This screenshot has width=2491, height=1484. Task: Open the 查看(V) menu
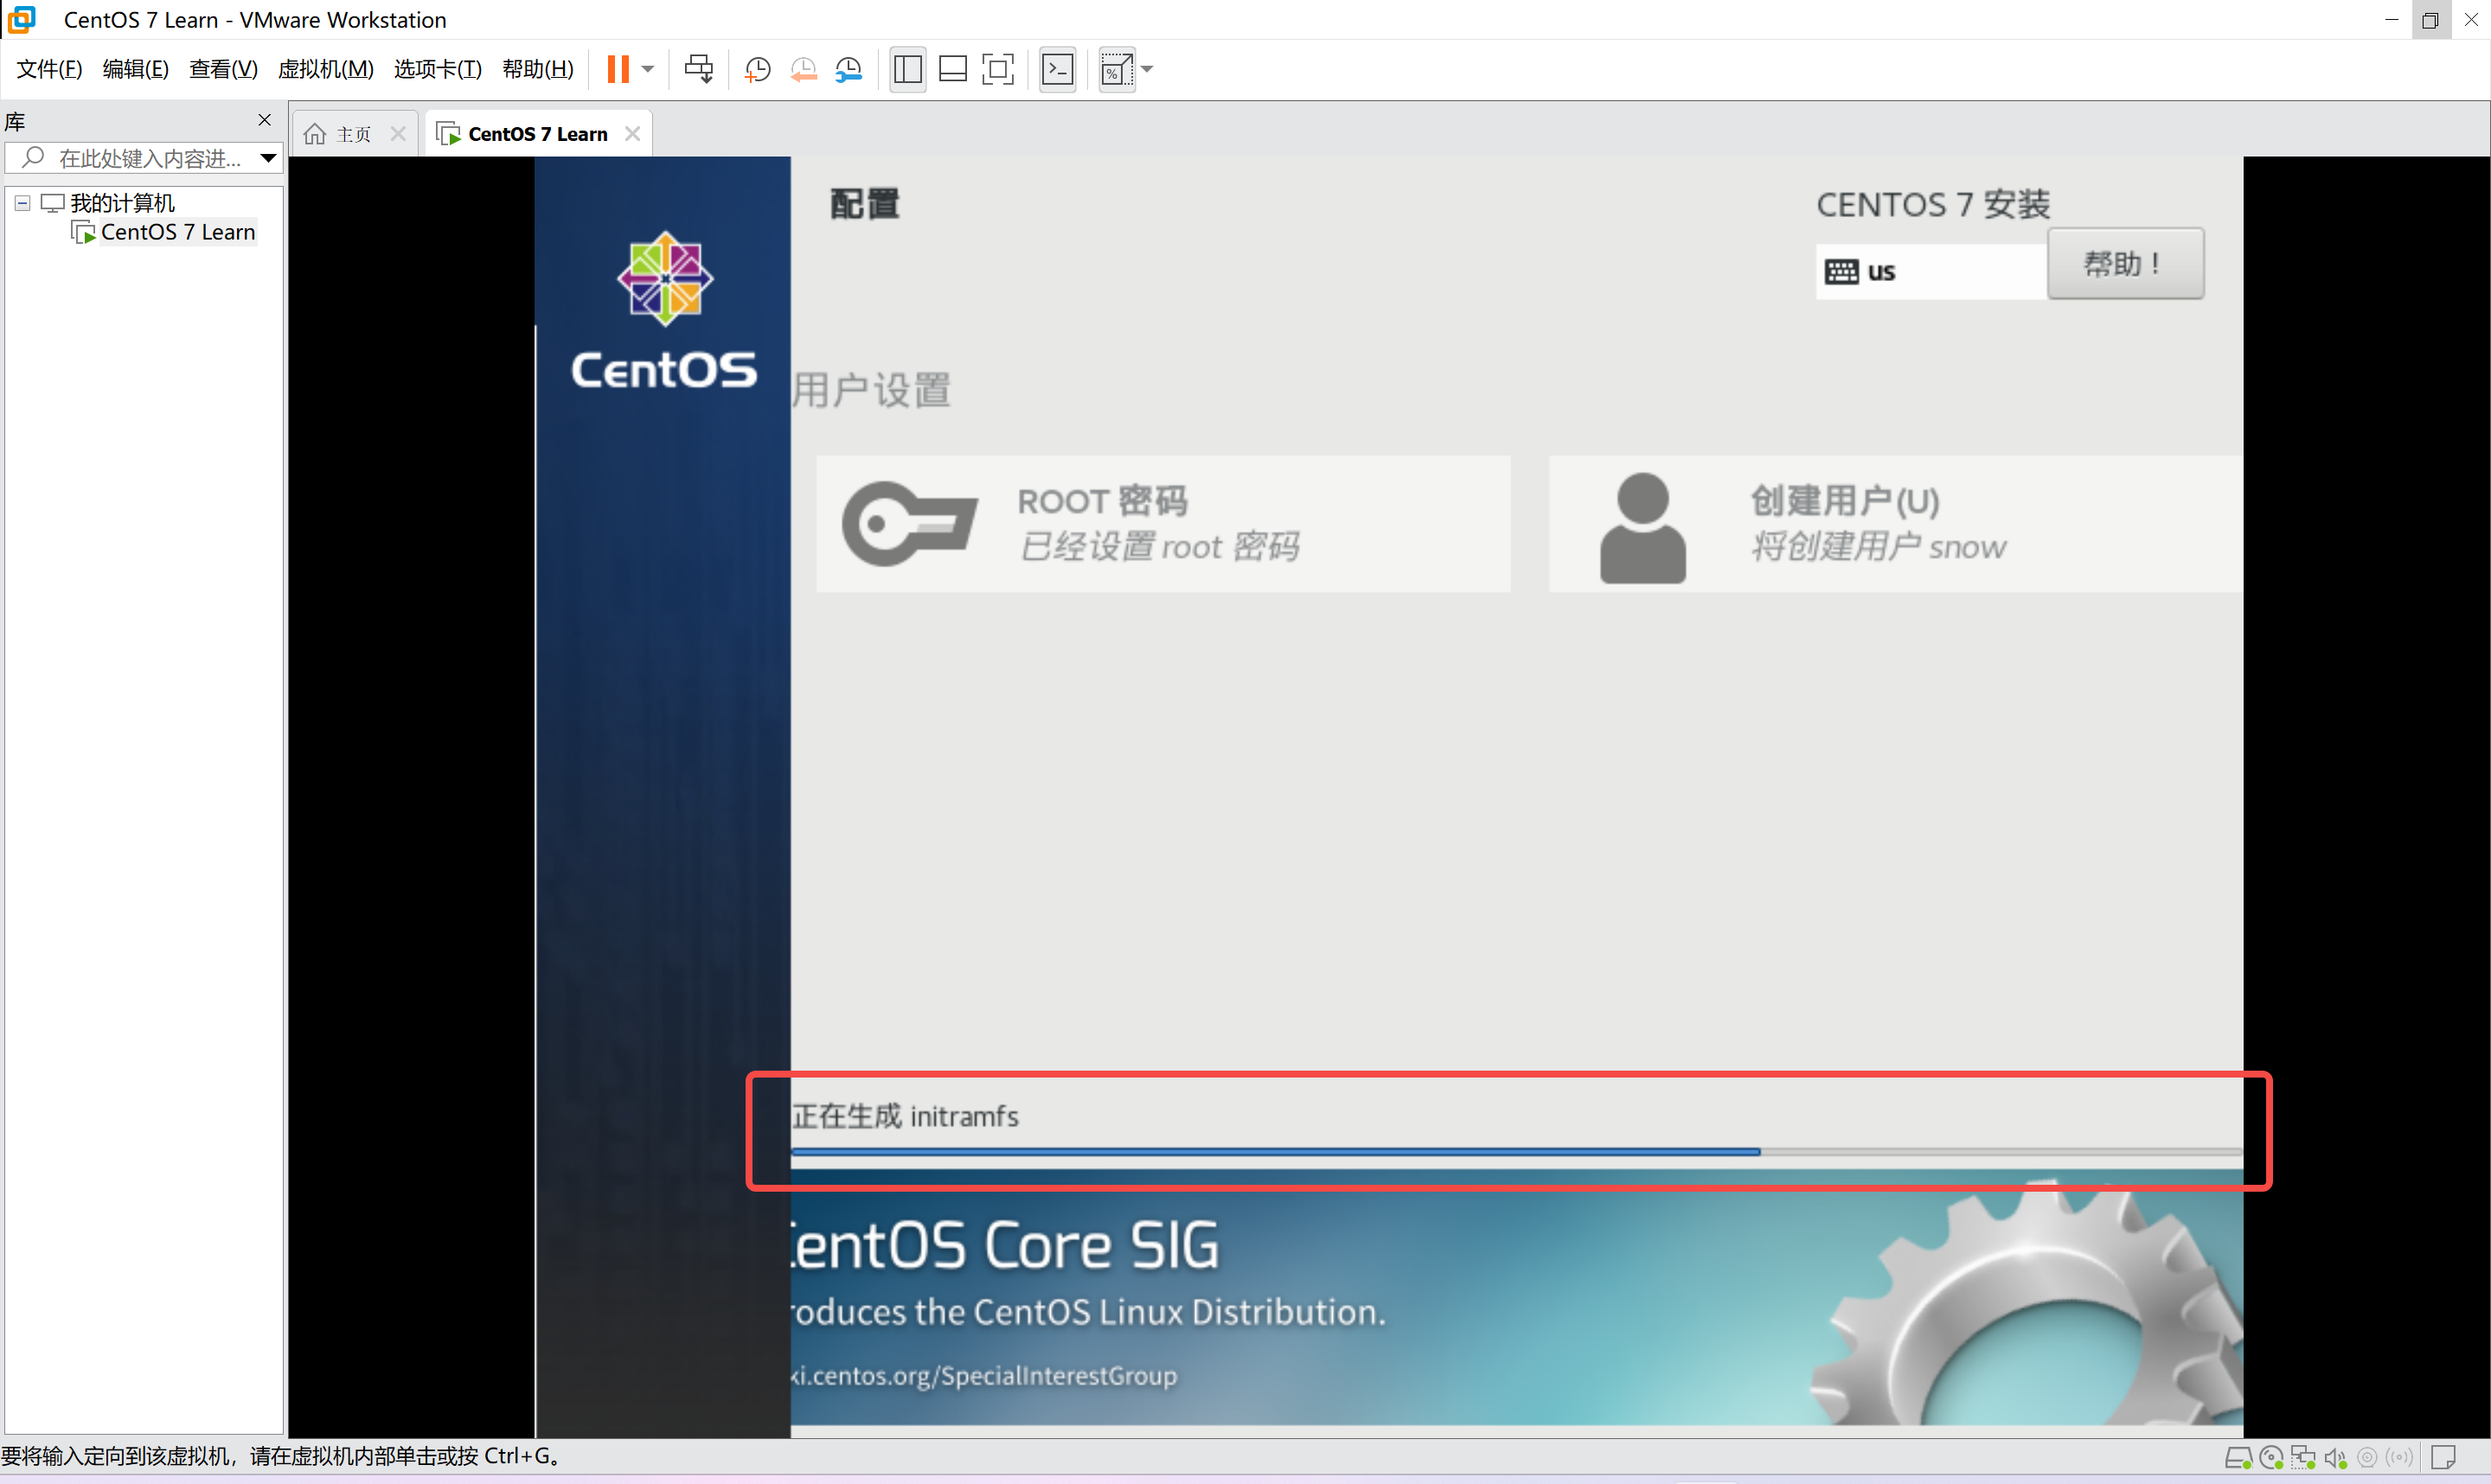pyautogui.click(x=224, y=69)
